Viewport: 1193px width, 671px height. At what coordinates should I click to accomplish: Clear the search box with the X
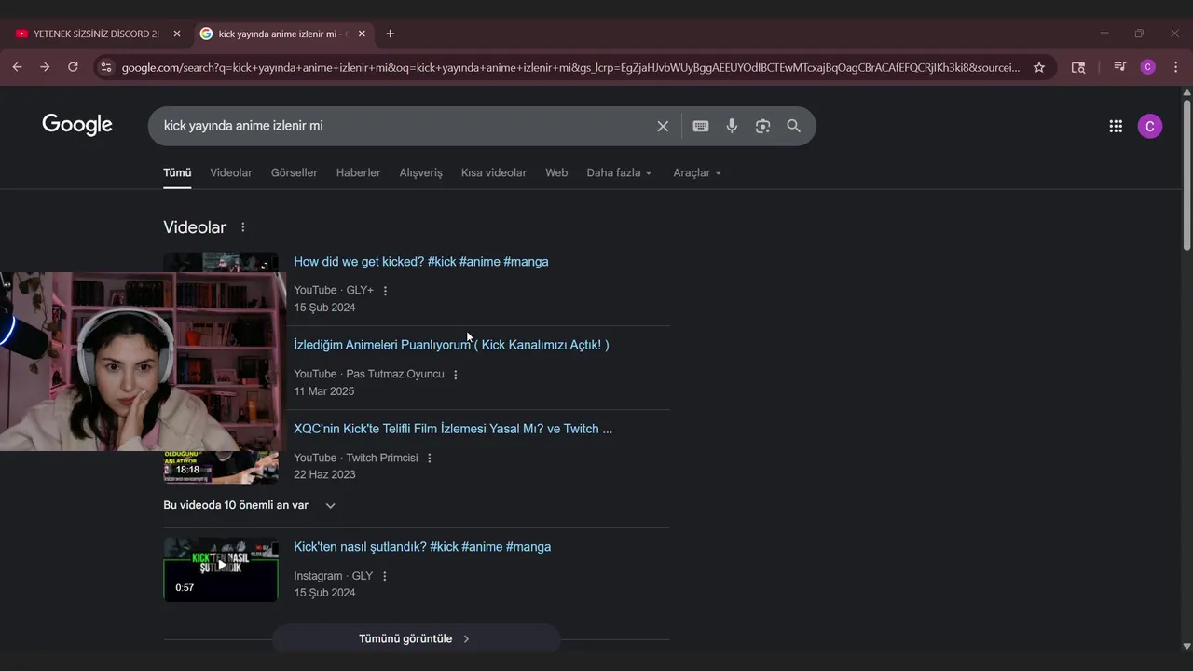(663, 126)
